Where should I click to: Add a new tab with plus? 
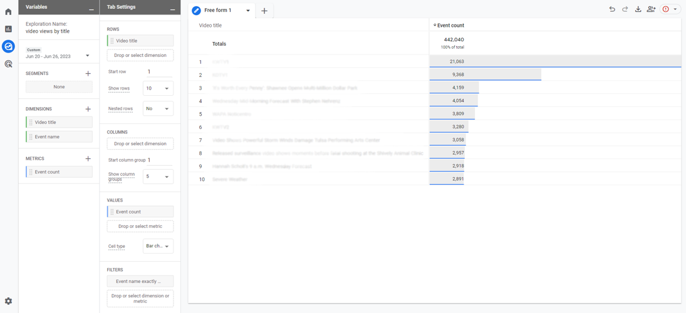[264, 11]
